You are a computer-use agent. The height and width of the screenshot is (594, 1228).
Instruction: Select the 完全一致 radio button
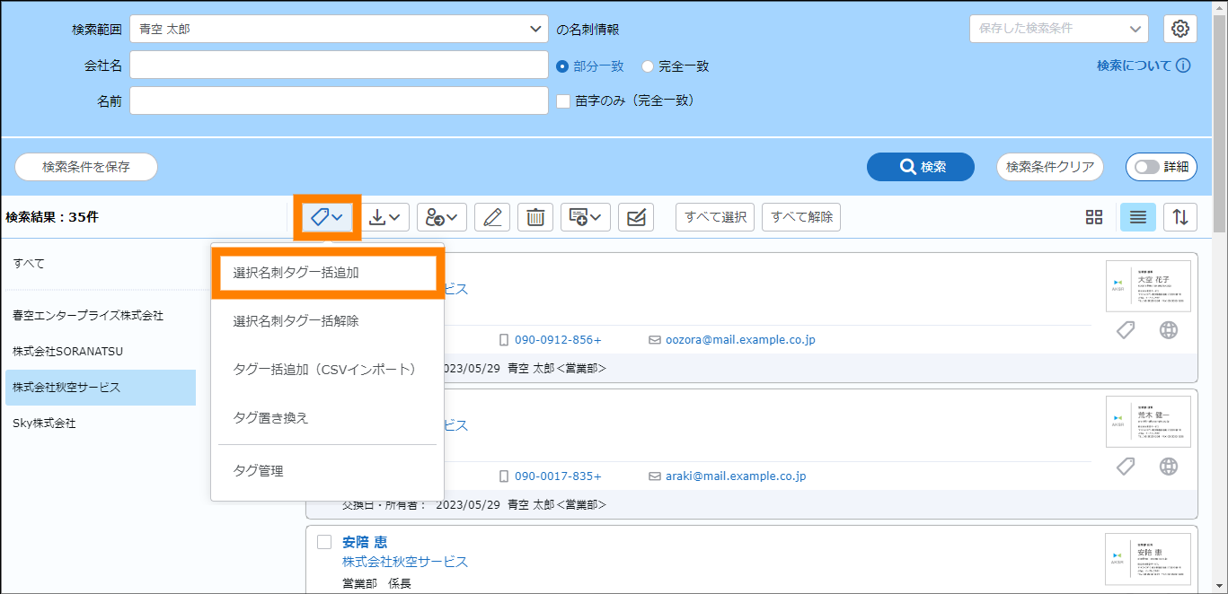pyautogui.click(x=648, y=66)
